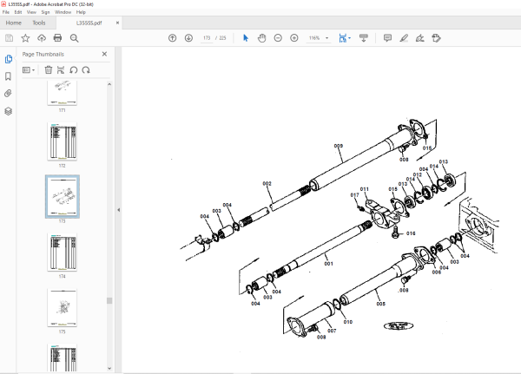Open the Sign document pen icon
The width and height of the screenshot is (521, 374).
[x=420, y=38]
